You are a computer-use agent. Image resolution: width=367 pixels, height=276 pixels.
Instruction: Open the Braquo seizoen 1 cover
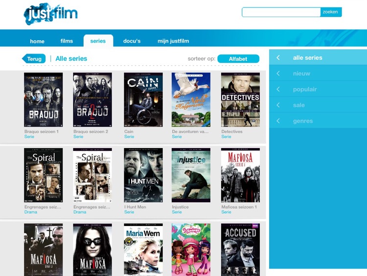[43, 100]
